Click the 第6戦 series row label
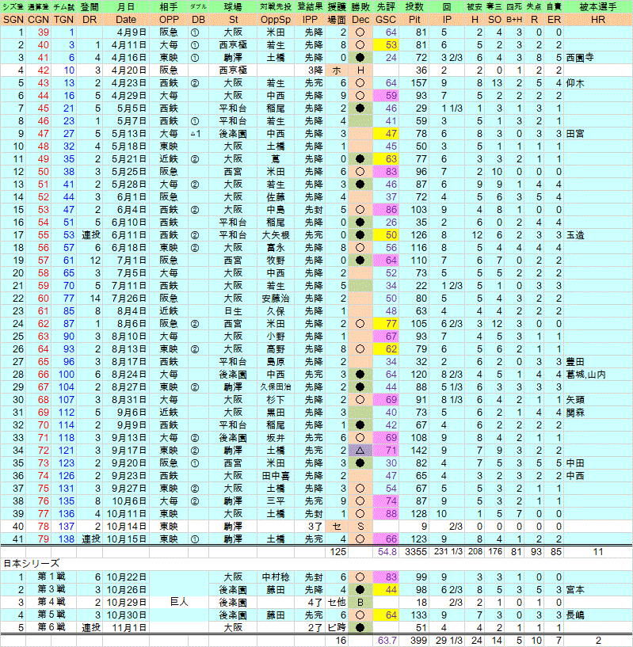The height and width of the screenshot is (647, 633). click(51, 627)
